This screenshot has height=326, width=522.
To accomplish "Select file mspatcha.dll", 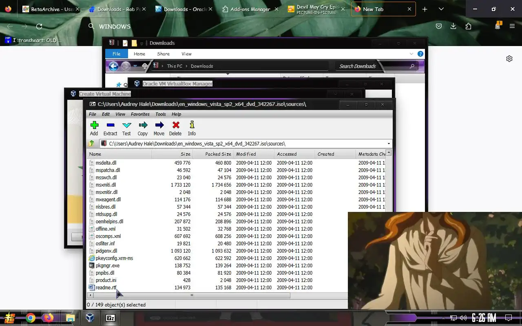I will tap(108, 170).
